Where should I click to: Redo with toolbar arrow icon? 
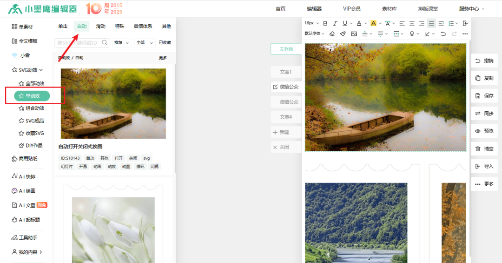[454, 34]
